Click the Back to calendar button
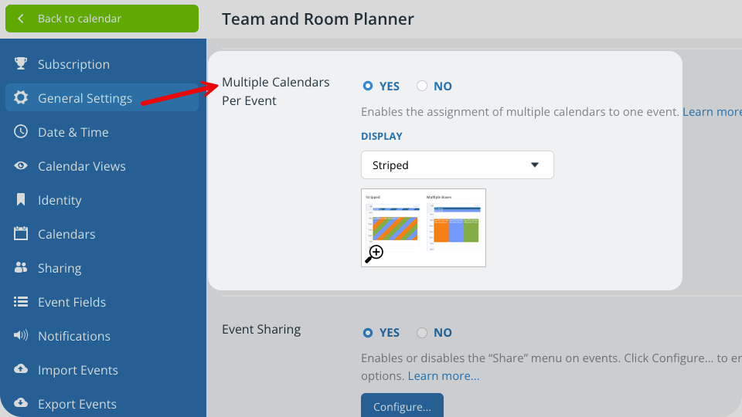This screenshot has height=417, width=742. click(x=102, y=19)
